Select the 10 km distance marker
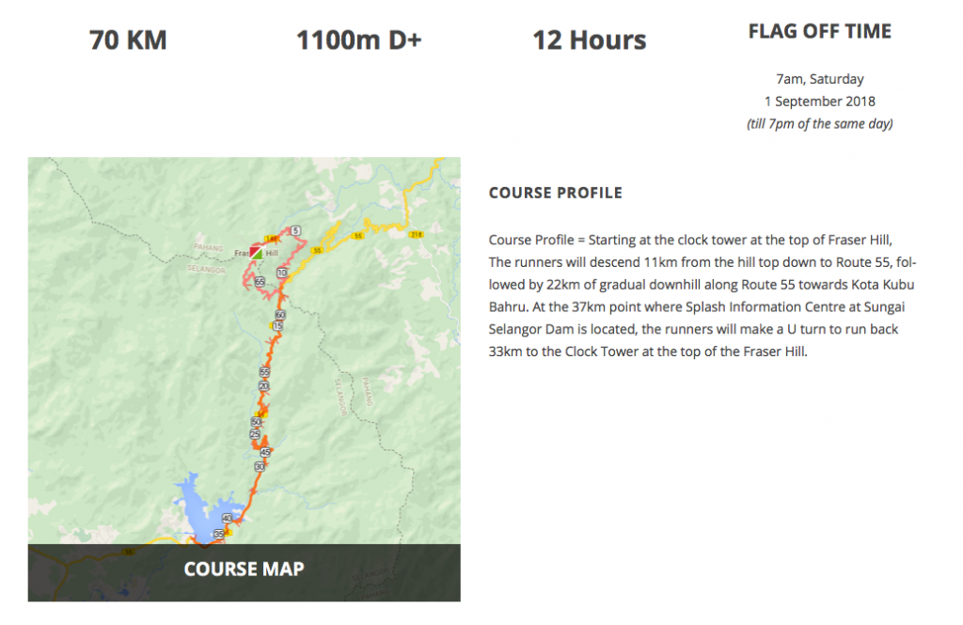Viewport: 963px width, 625px height. click(x=282, y=273)
